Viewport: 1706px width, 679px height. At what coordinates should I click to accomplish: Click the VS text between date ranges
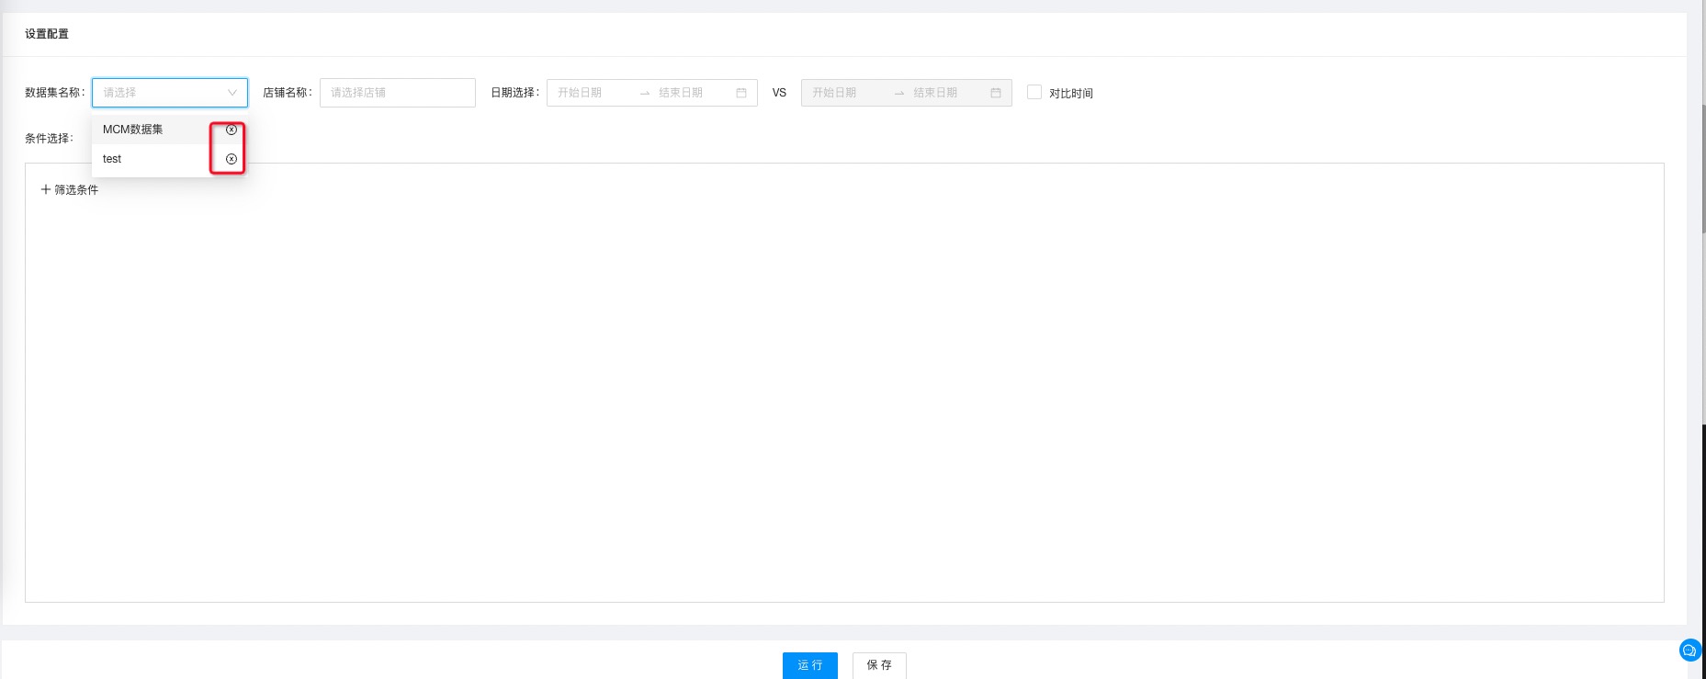(x=779, y=93)
